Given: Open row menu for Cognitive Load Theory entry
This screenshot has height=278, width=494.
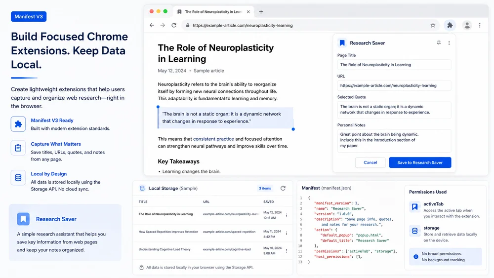Looking at the screenshot, I should 287,251.
